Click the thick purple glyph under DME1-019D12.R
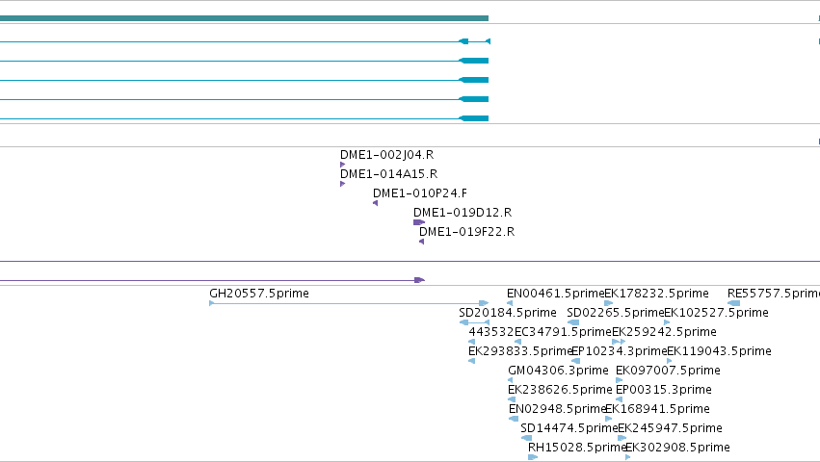The image size is (820, 462). point(419,222)
